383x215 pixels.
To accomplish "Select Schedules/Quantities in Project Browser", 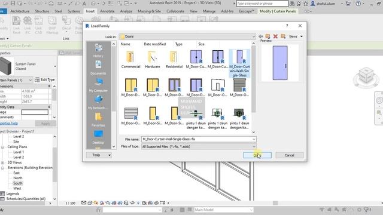I will coord(26,199).
